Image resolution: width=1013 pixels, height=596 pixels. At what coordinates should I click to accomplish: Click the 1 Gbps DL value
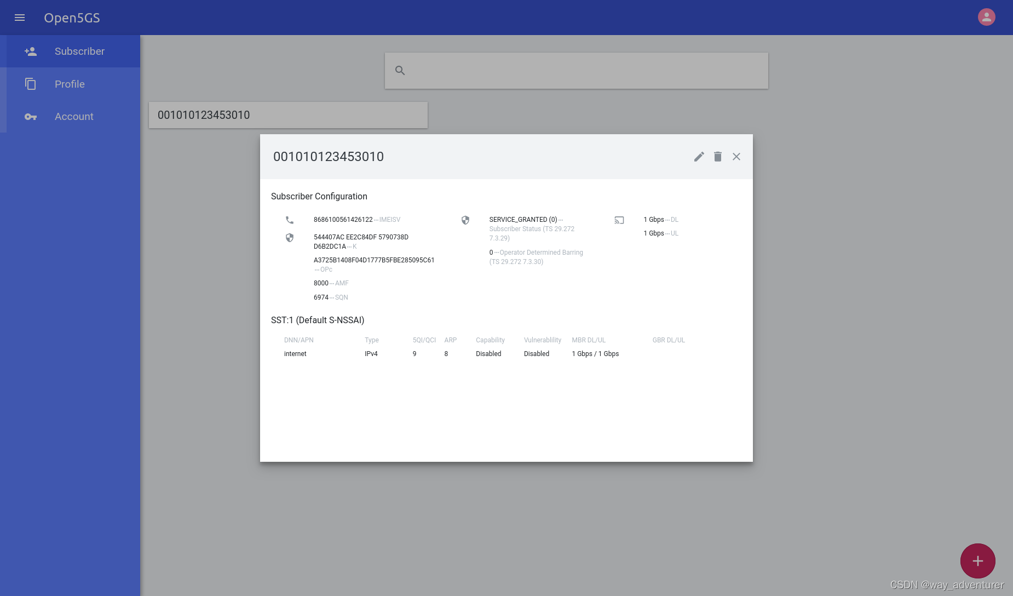[654, 220]
